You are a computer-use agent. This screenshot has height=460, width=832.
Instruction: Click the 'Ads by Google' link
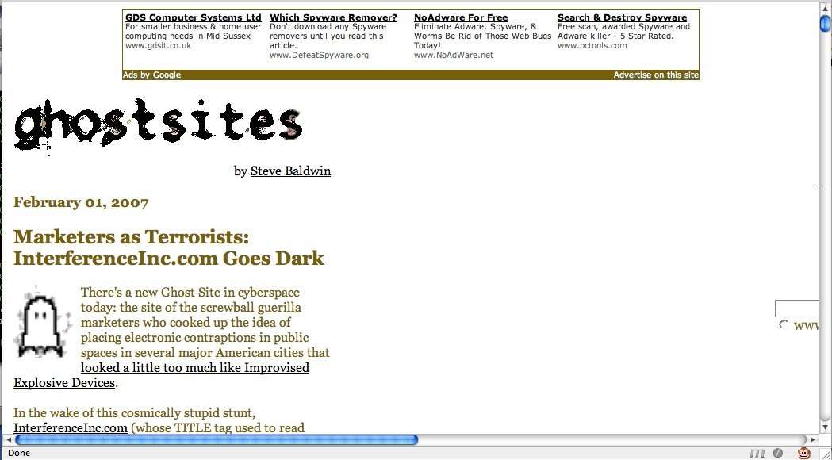tap(151, 75)
